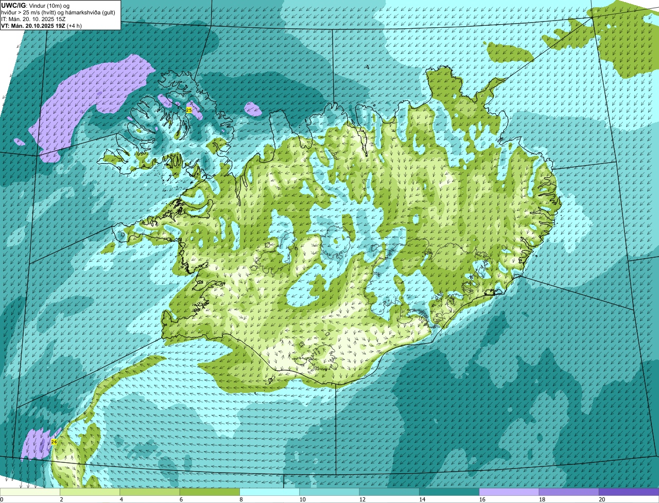Click the legend scale label "2"
The width and height of the screenshot is (659, 503).
coord(61,499)
